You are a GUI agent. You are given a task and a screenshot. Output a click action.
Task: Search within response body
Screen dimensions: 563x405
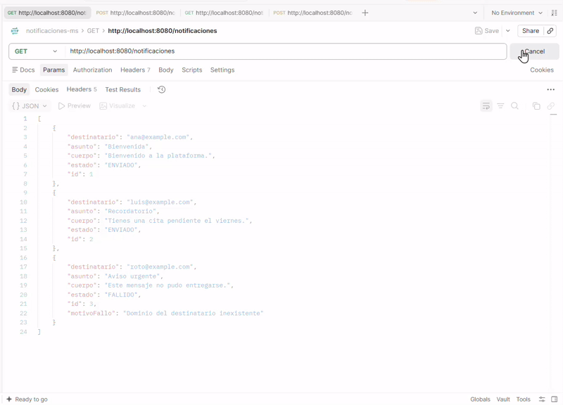tap(514, 106)
